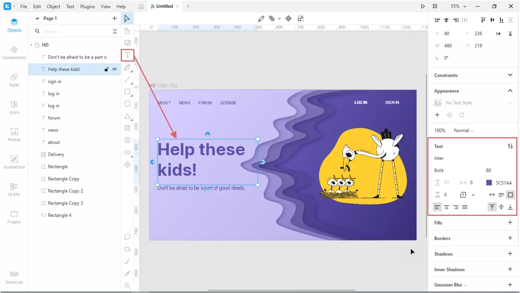
Task: Set text alignment to right
Action: coord(456,207)
